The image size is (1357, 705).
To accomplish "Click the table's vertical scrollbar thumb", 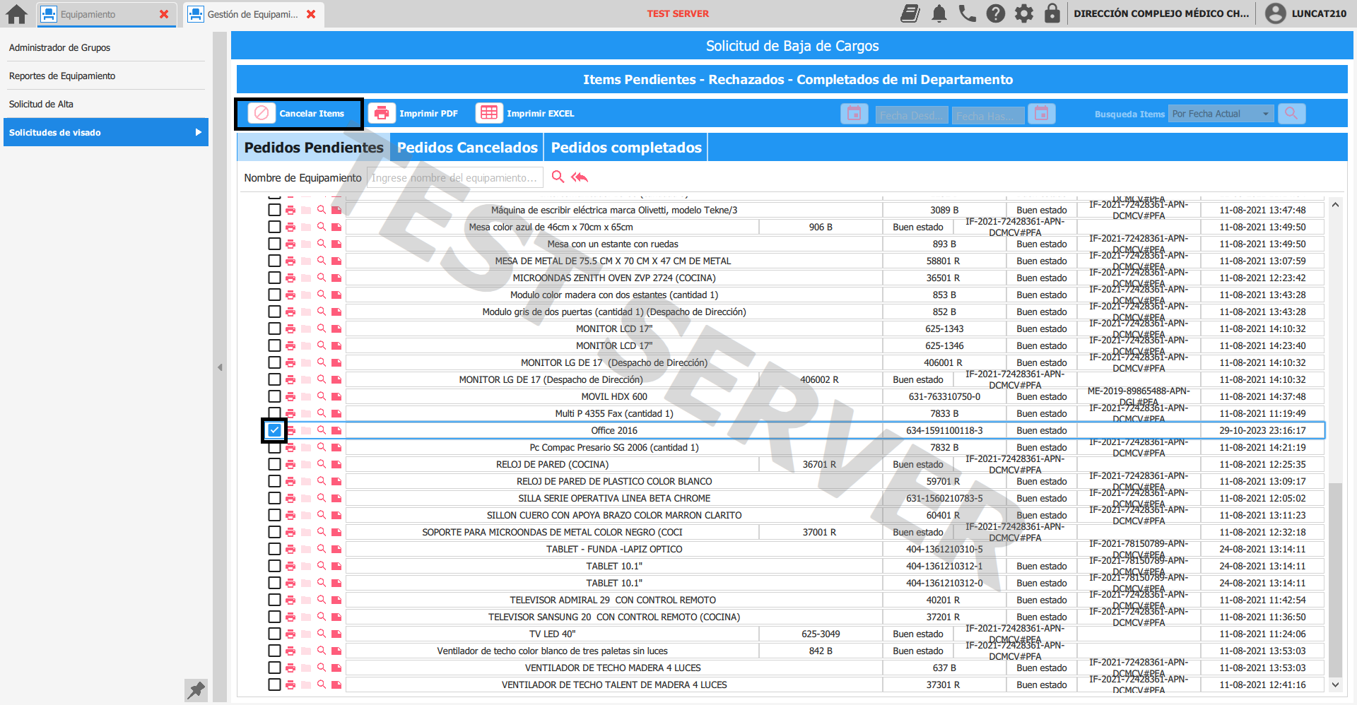I will (x=1335, y=579).
